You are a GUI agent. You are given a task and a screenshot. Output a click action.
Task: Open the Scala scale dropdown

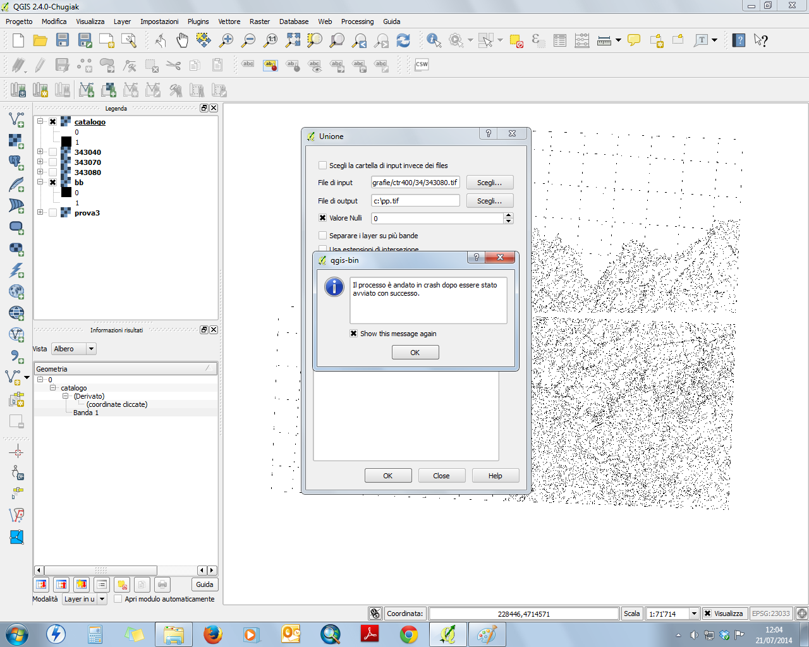[x=693, y=614]
